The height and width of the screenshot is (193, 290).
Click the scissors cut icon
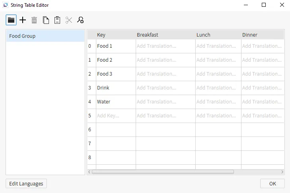tap(69, 20)
